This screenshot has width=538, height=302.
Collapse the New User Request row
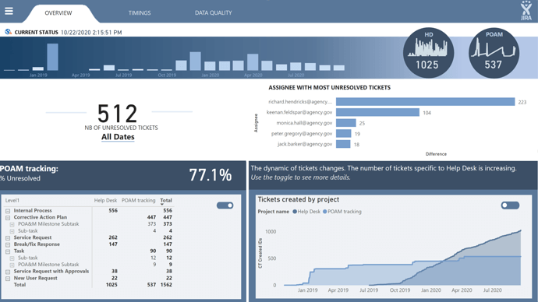pos(8,279)
